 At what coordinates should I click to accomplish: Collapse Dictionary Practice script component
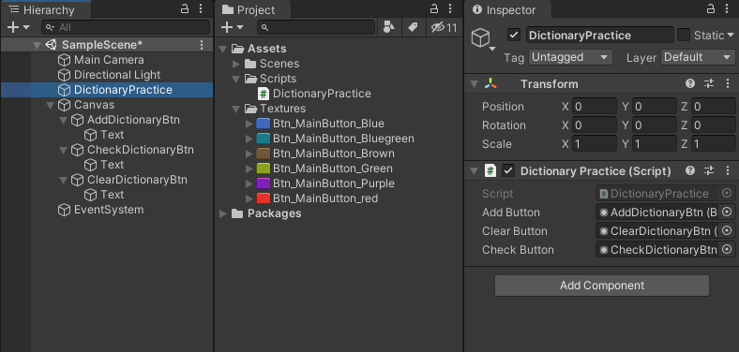coord(475,170)
